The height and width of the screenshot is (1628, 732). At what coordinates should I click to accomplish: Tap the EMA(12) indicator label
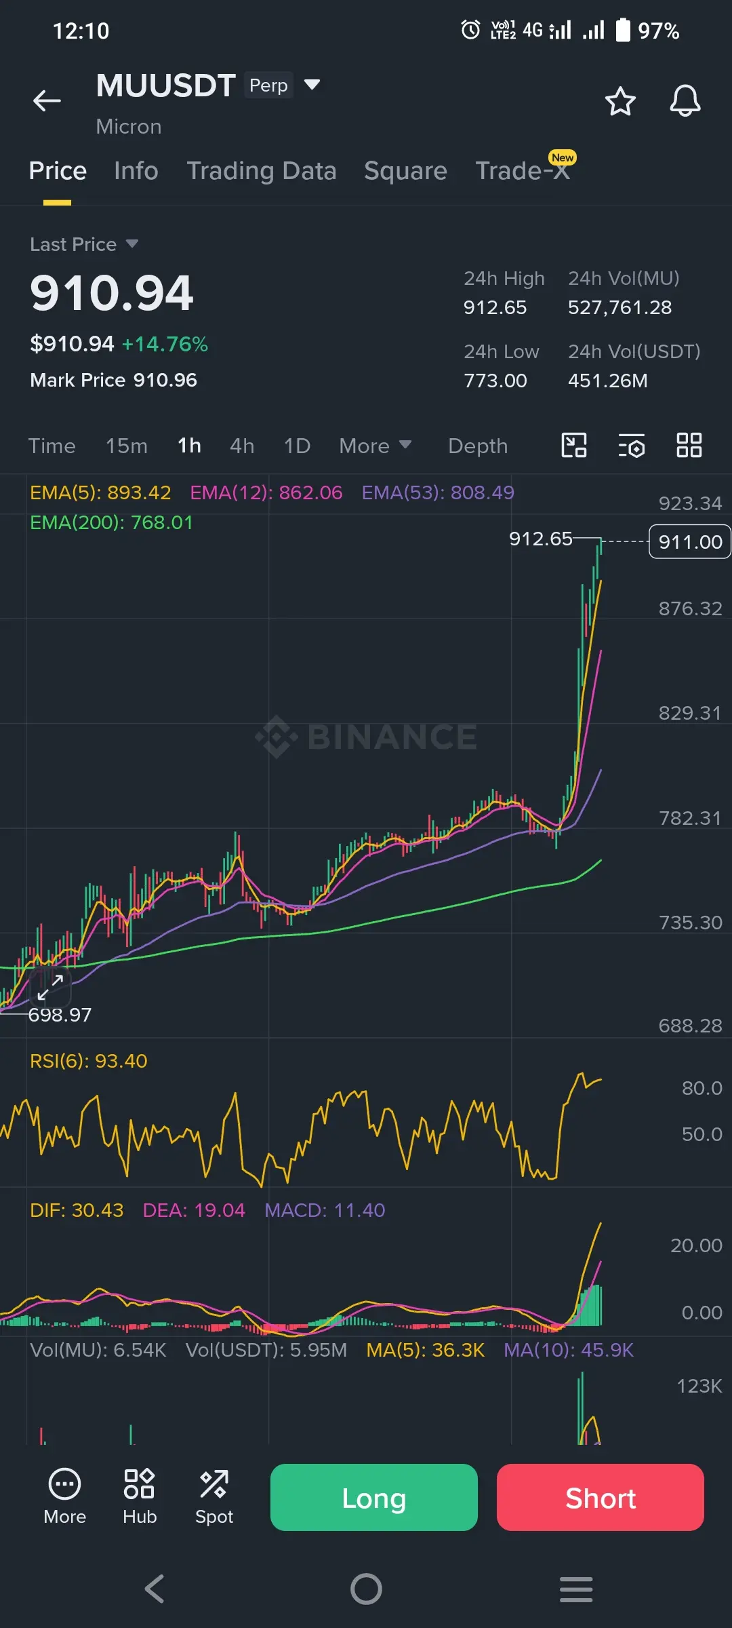click(266, 492)
